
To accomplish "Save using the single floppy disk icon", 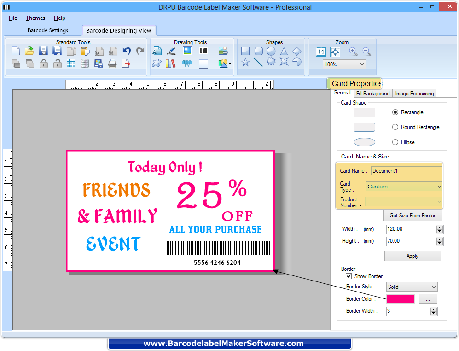I will (43, 51).
